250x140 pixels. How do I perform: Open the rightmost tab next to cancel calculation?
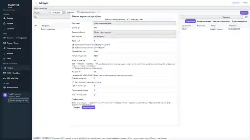pyautogui.click(x=239, y=21)
